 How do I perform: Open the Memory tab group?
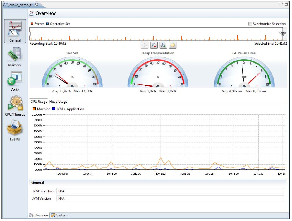(x=15, y=56)
